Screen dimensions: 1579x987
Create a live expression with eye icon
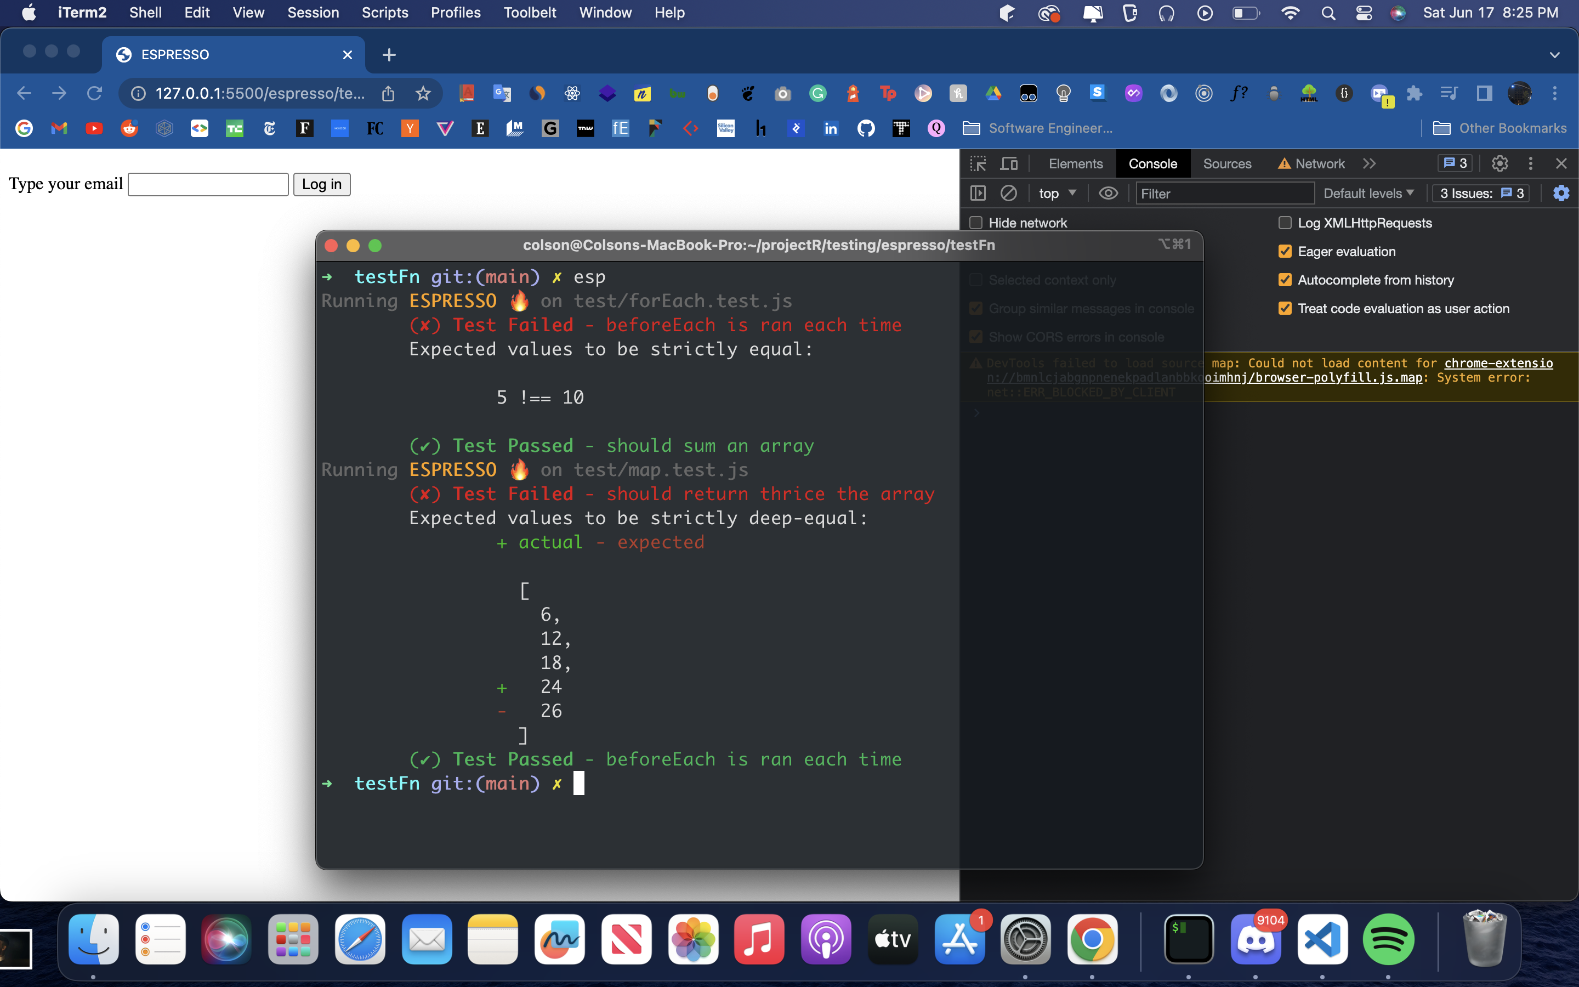tap(1108, 193)
